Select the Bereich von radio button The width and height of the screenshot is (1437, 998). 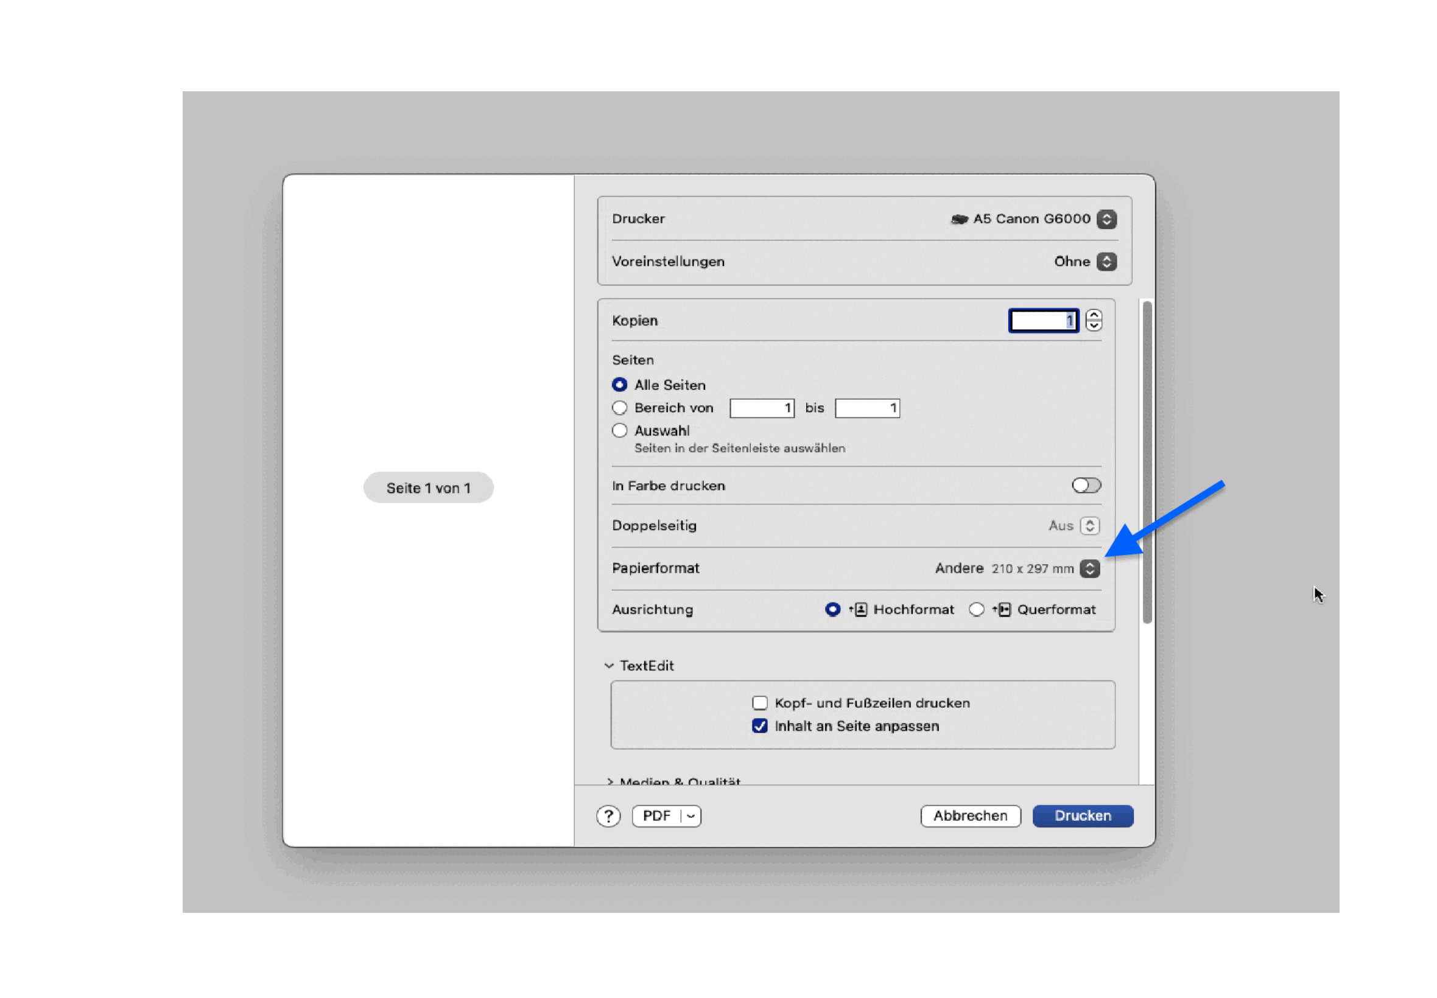(x=619, y=408)
